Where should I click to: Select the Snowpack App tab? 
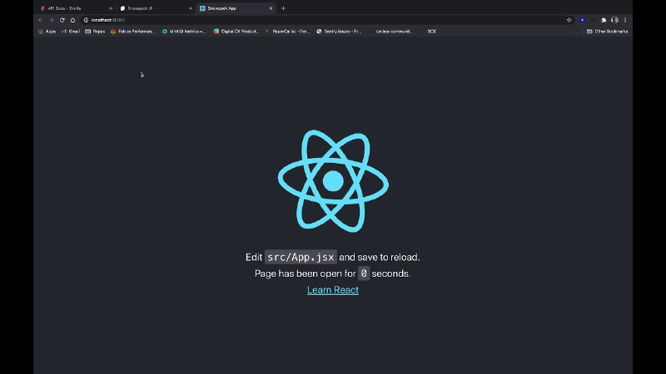click(x=235, y=8)
